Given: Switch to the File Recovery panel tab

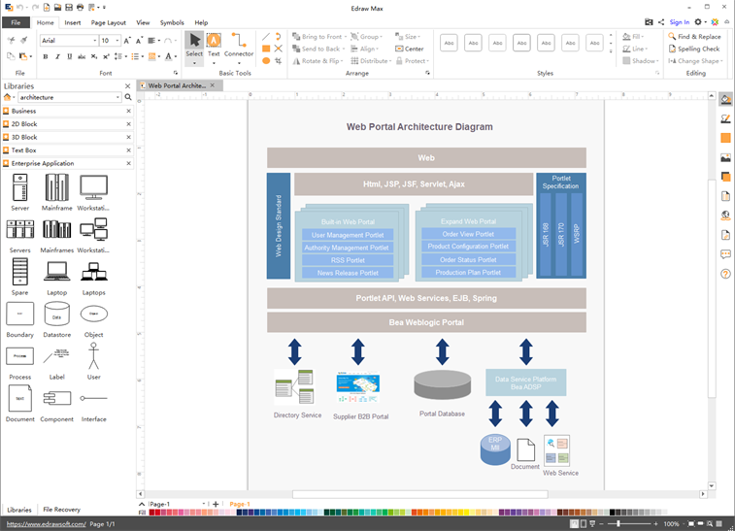Looking at the screenshot, I should pos(61,510).
